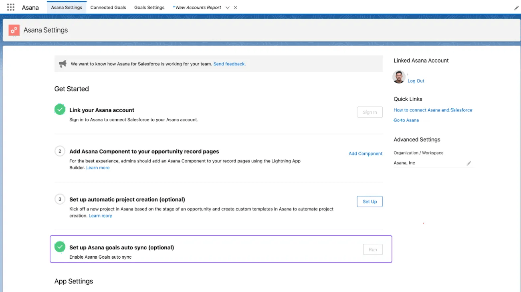Click the Set Up button for project creation
521x292 pixels.
(x=370, y=201)
